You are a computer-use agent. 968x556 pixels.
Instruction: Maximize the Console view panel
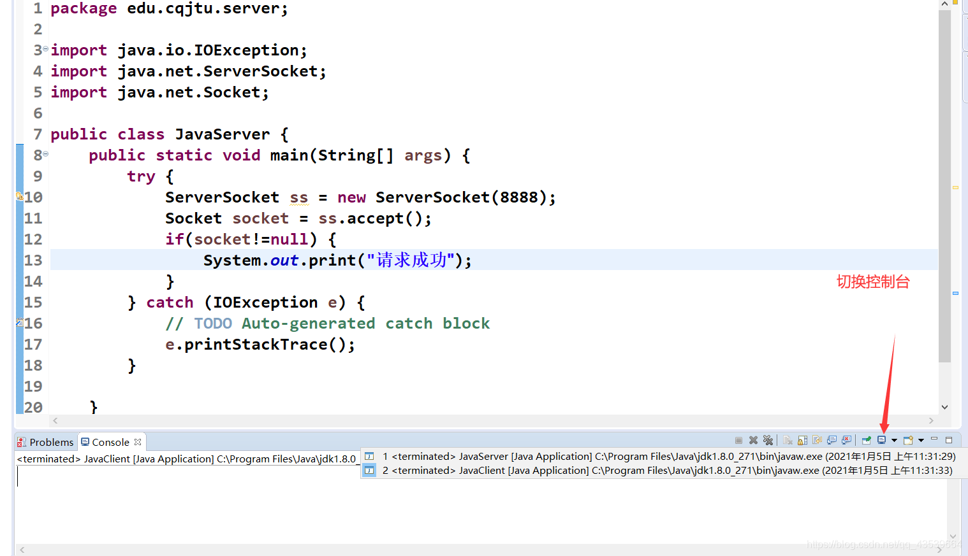(949, 440)
